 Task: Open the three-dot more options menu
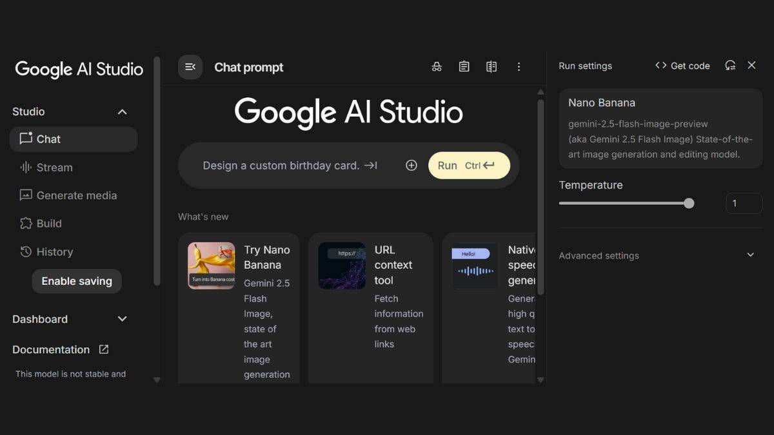[519, 66]
